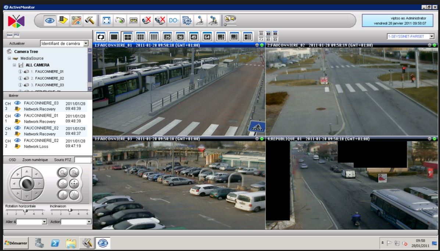Click the DO1 digital output icon
This screenshot has height=251, width=440.
click(x=174, y=20)
